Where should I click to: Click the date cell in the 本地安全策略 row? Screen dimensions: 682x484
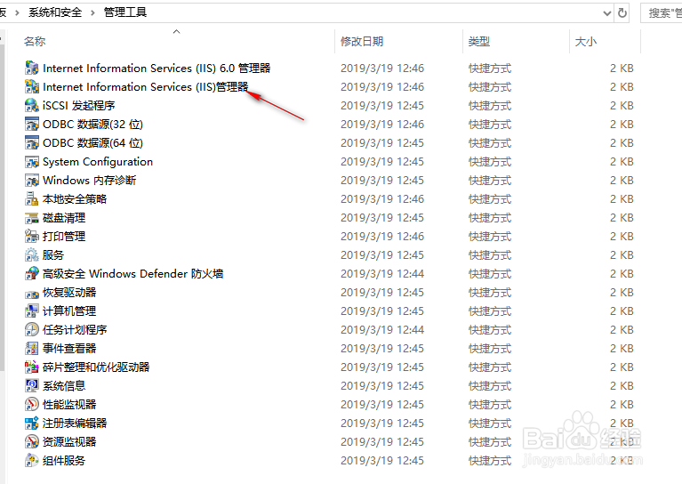[382, 199]
